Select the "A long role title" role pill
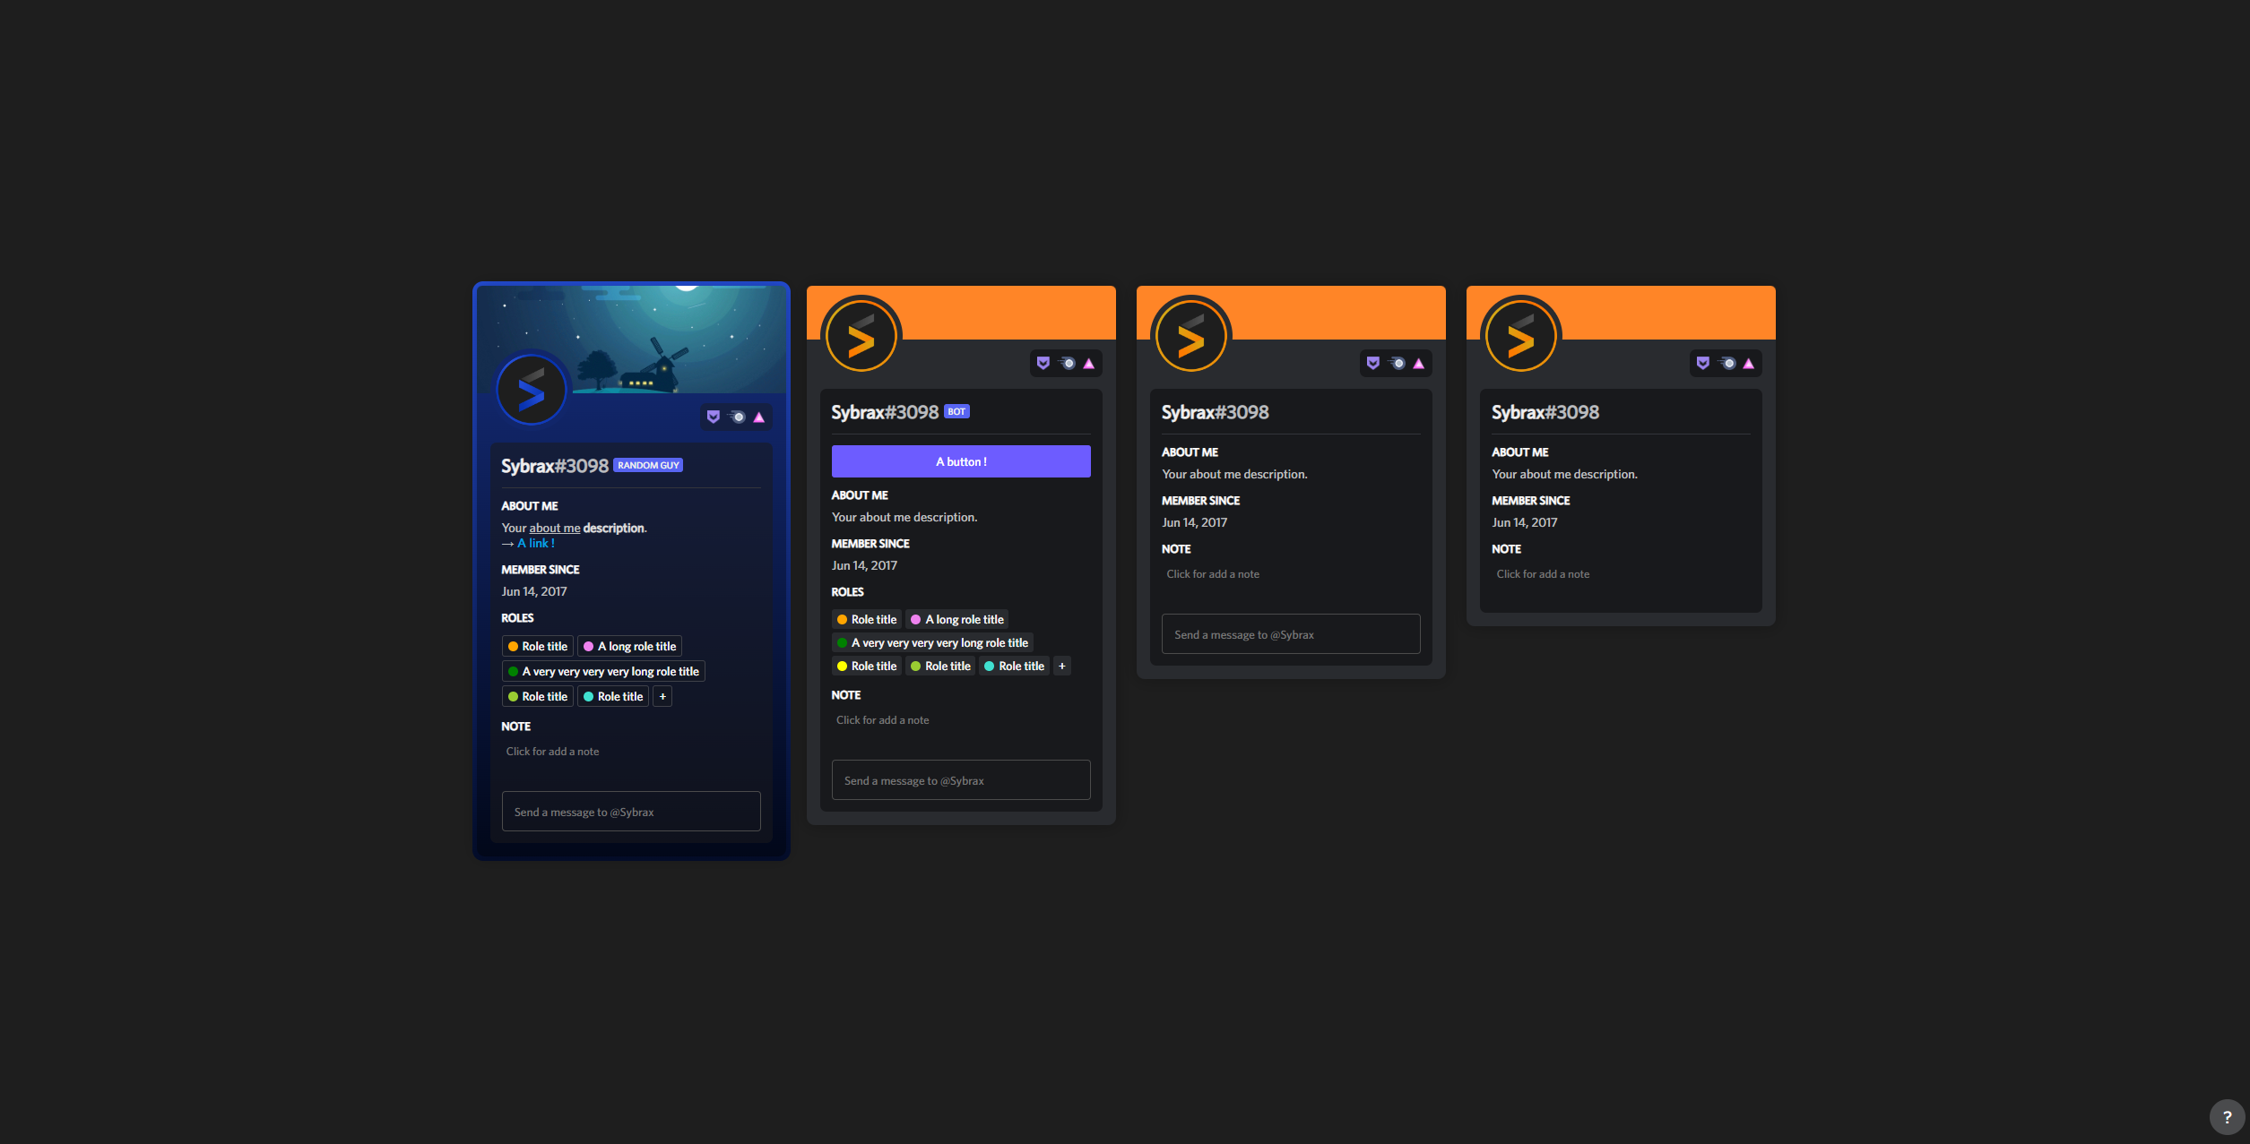 pos(629,645)
